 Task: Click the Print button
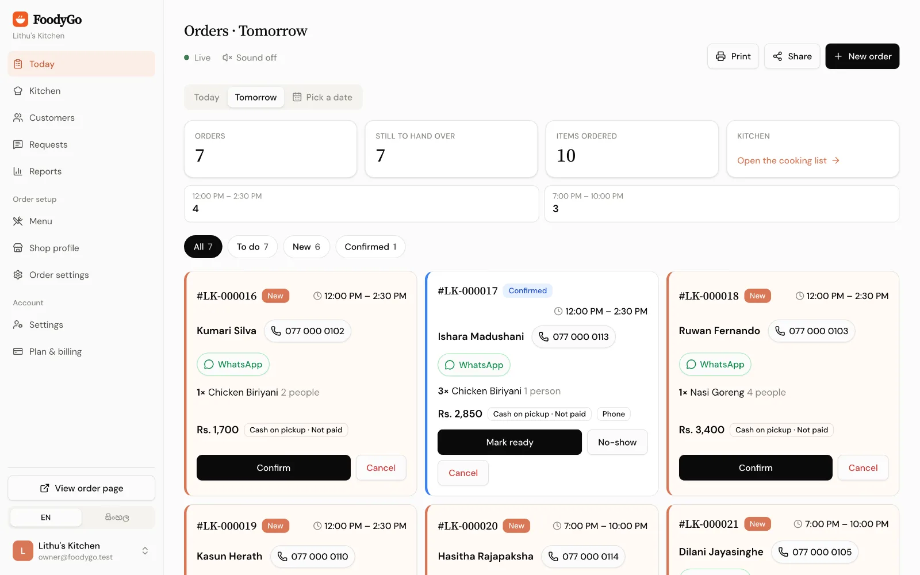(x=733, y=56)
